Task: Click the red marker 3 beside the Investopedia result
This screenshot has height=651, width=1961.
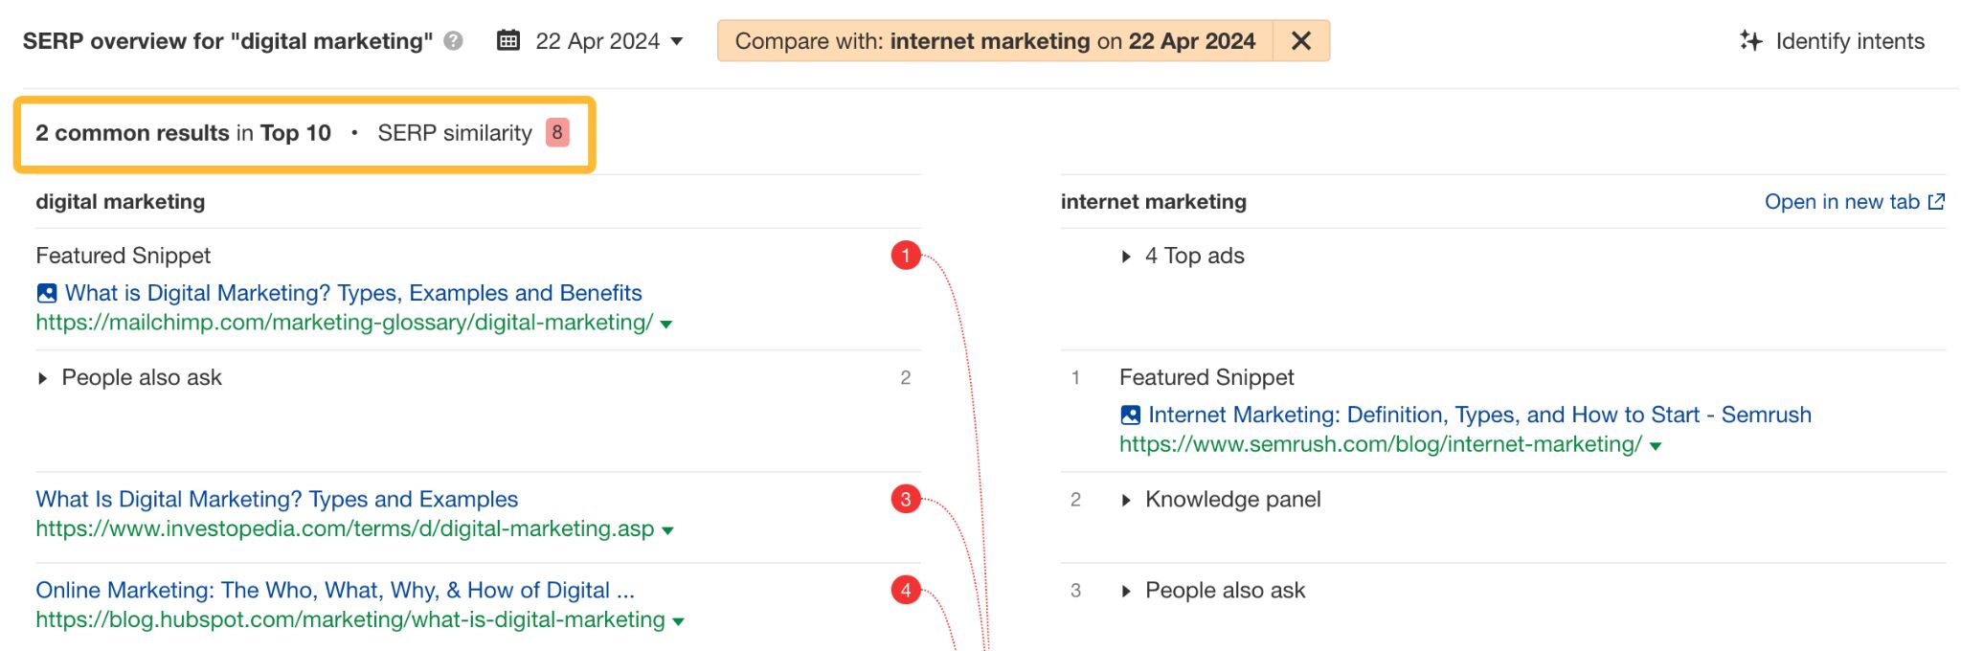Action: click(904, 499)
